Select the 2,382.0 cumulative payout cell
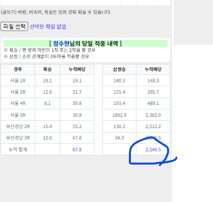 pos(153,115)
